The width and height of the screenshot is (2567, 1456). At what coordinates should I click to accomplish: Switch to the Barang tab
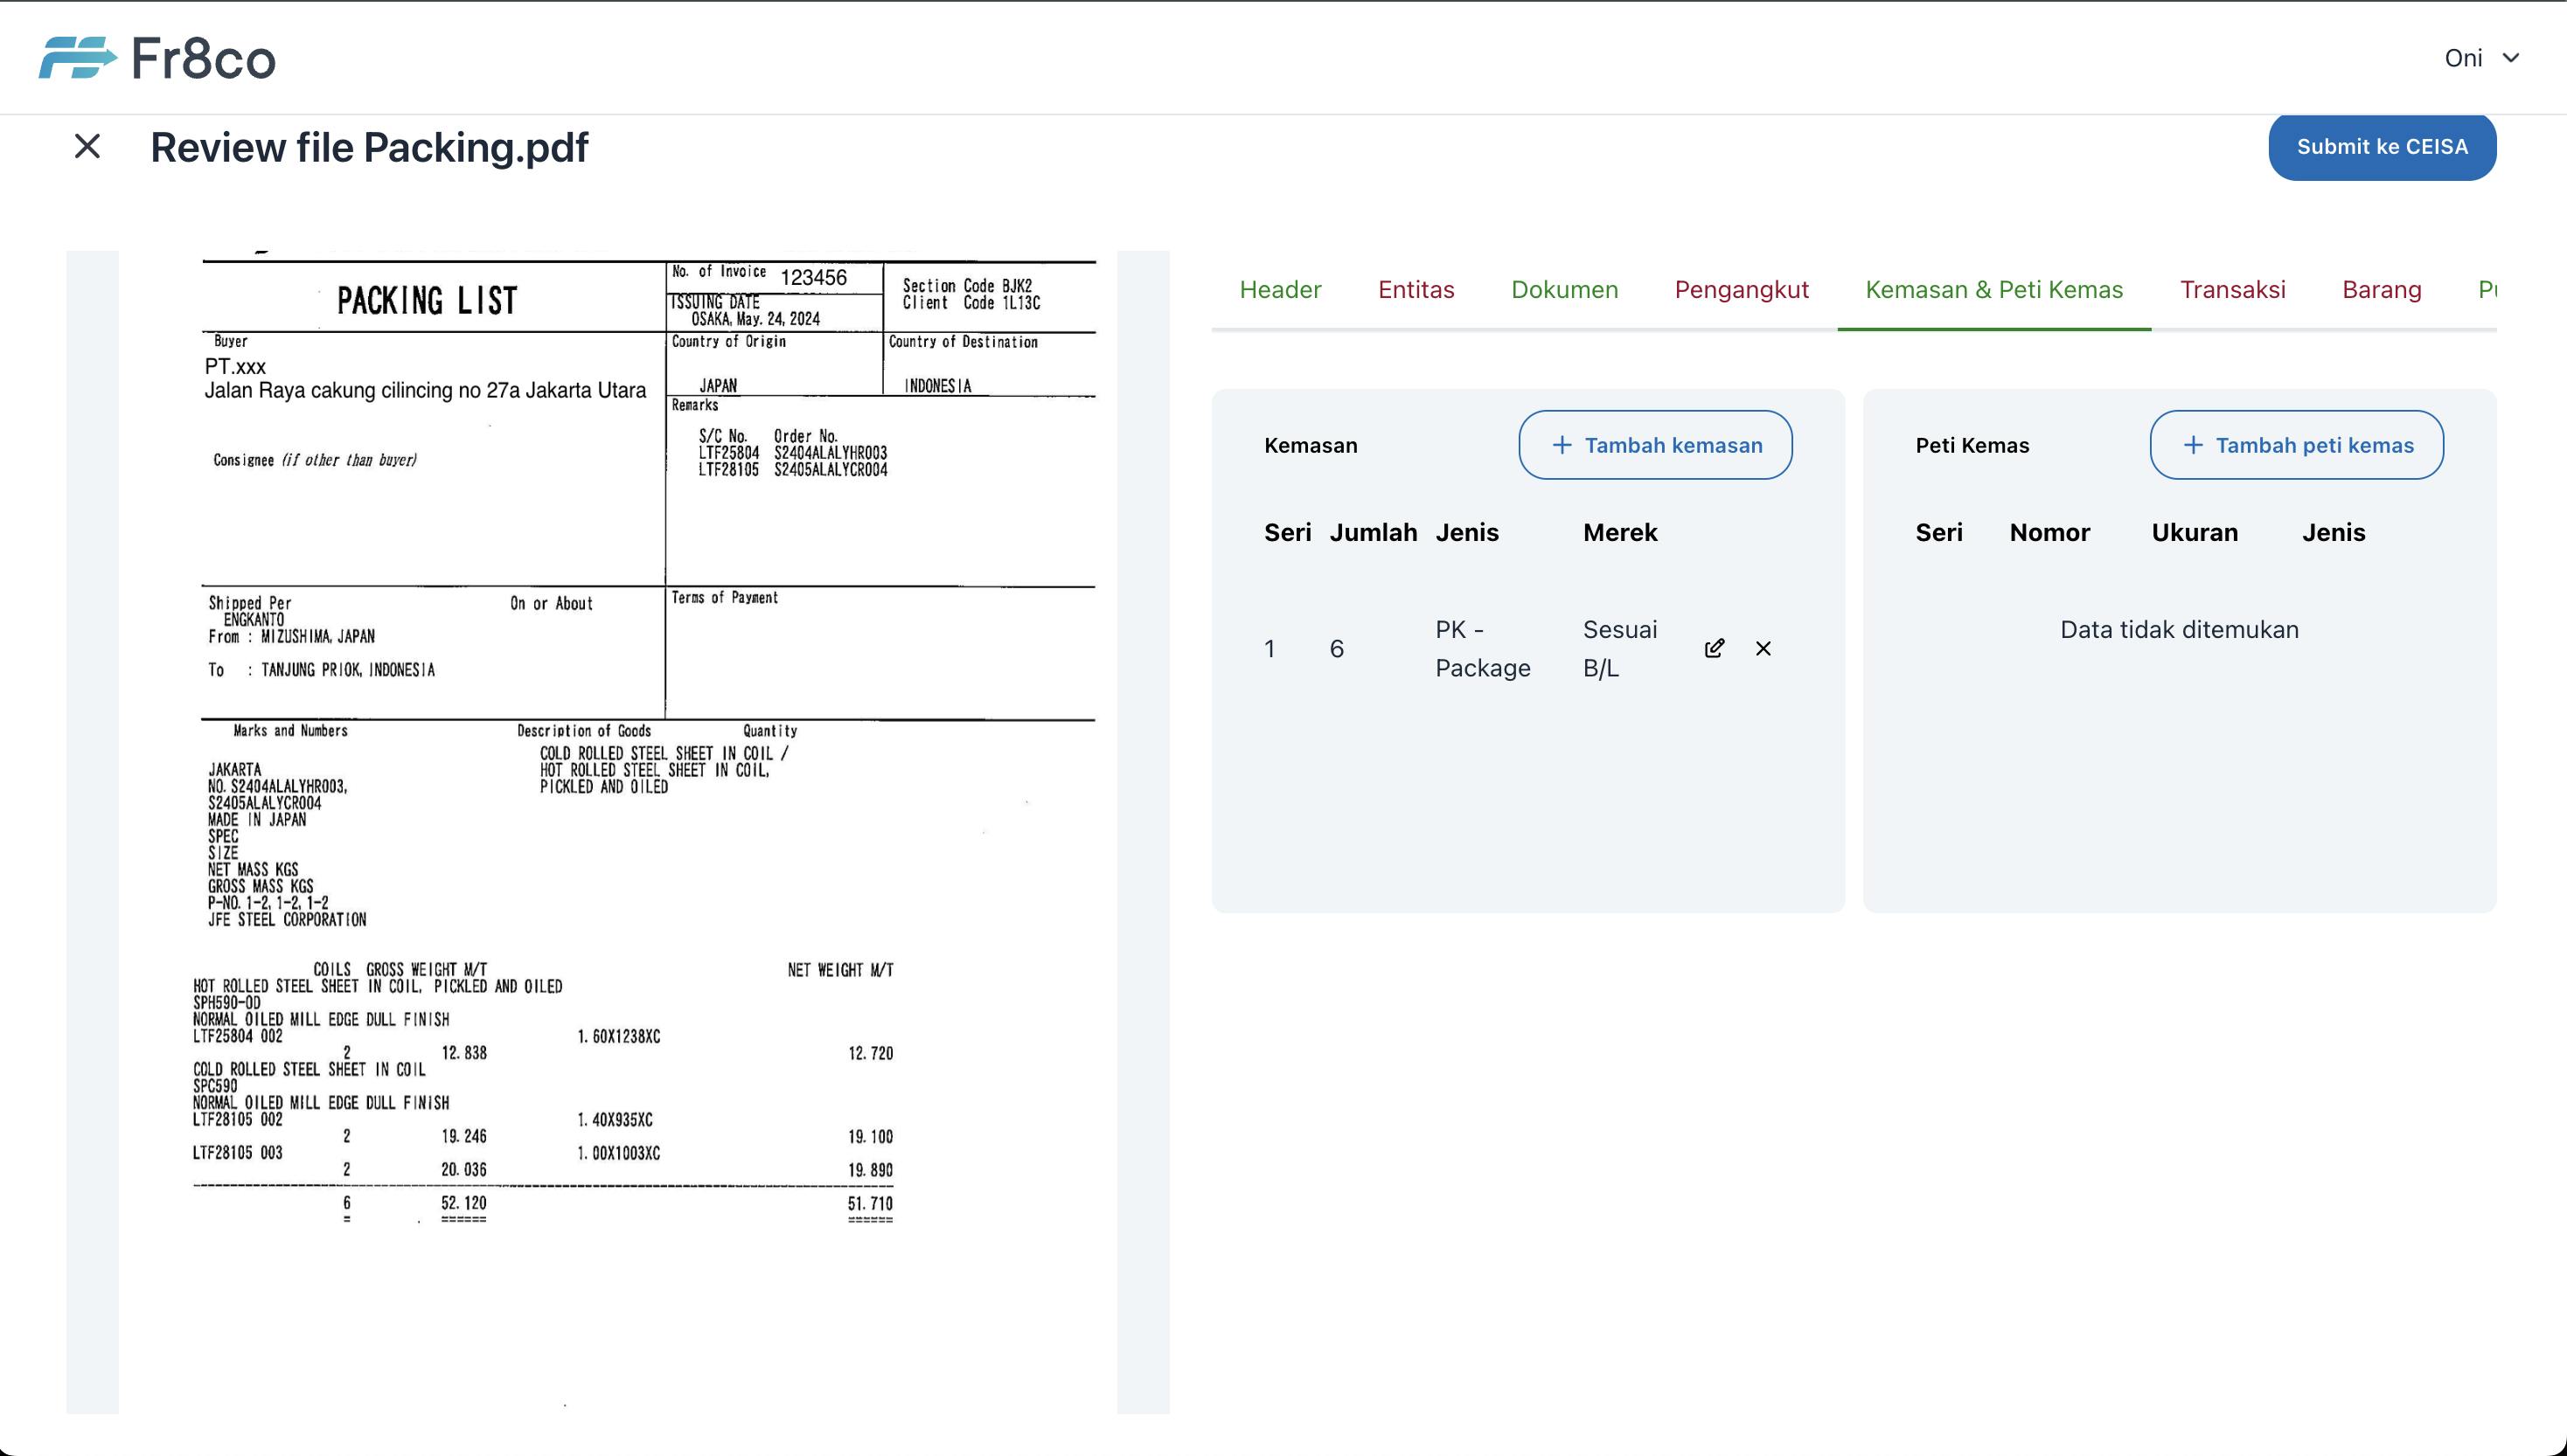[x=2383, y=289]
